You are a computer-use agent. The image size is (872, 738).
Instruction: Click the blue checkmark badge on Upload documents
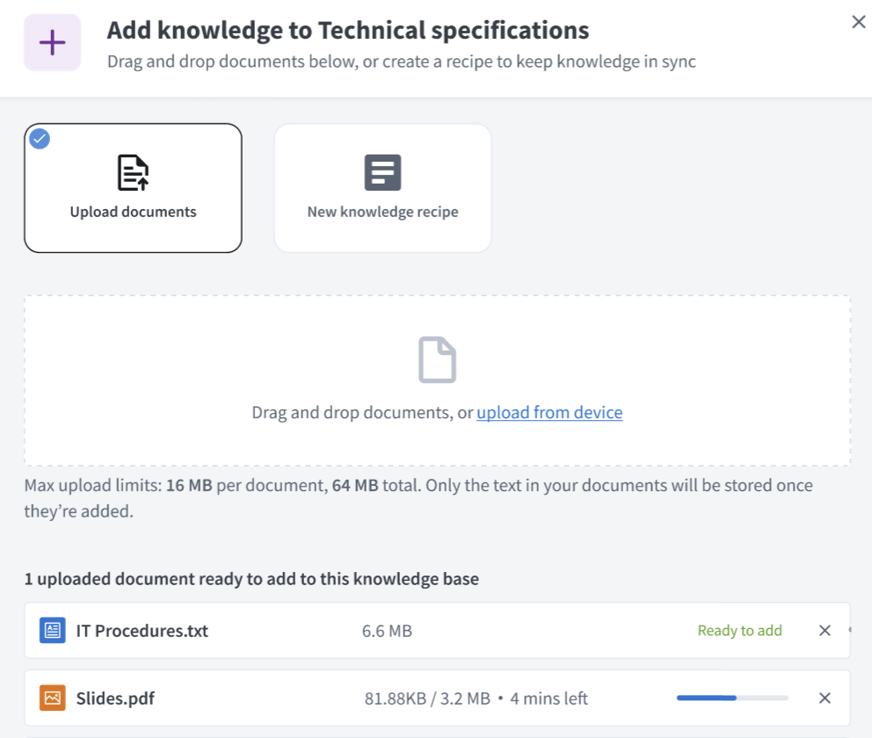tap(39, 139)
